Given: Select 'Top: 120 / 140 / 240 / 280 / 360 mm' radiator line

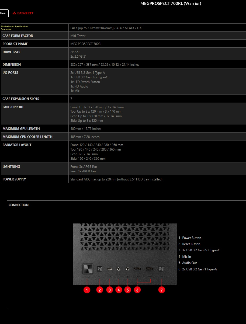Looking at the screenshot, I should click(96, 149).
